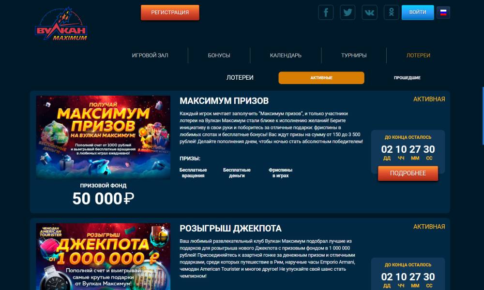Open the Розыгрыш Джекпота banner image
Screen dimensions: 484x290
(103, 256)
